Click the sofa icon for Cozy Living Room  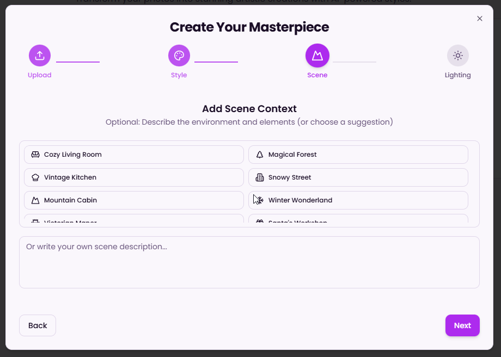[x=35, y=155]
